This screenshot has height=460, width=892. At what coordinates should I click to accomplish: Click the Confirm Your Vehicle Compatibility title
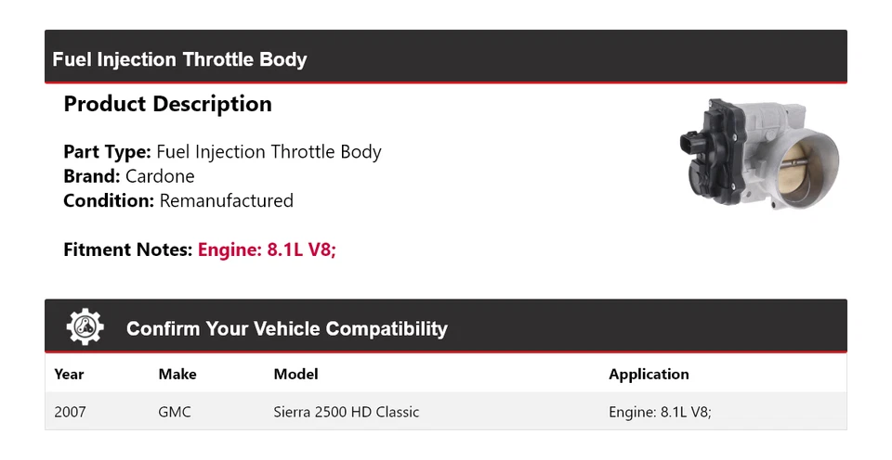(286, 329)
